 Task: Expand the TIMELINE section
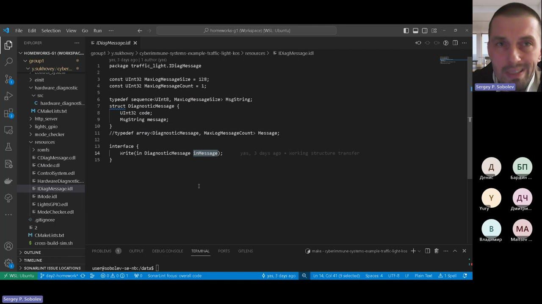(51, 260)
